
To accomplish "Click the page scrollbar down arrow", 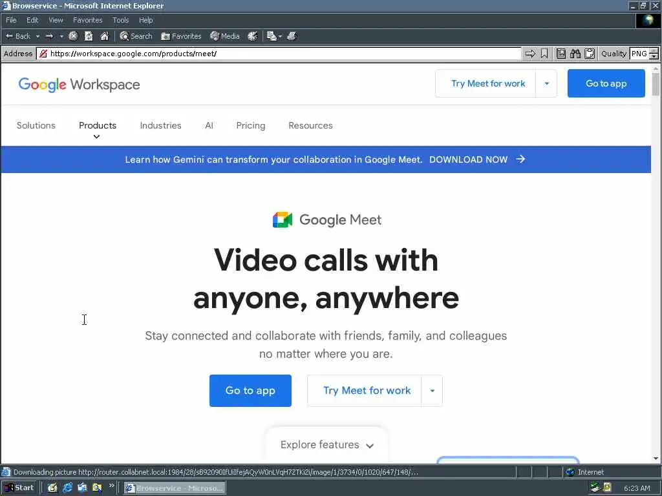I will point(656,459).
